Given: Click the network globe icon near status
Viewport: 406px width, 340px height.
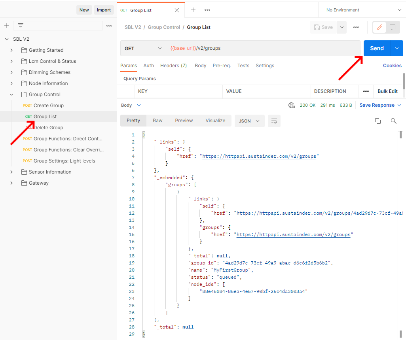Looking at the screenshot, I should click(292, 105).
